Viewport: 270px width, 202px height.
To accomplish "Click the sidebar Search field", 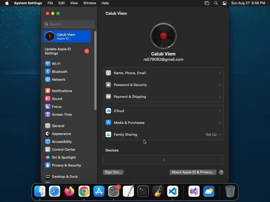I will click(69, 24).
